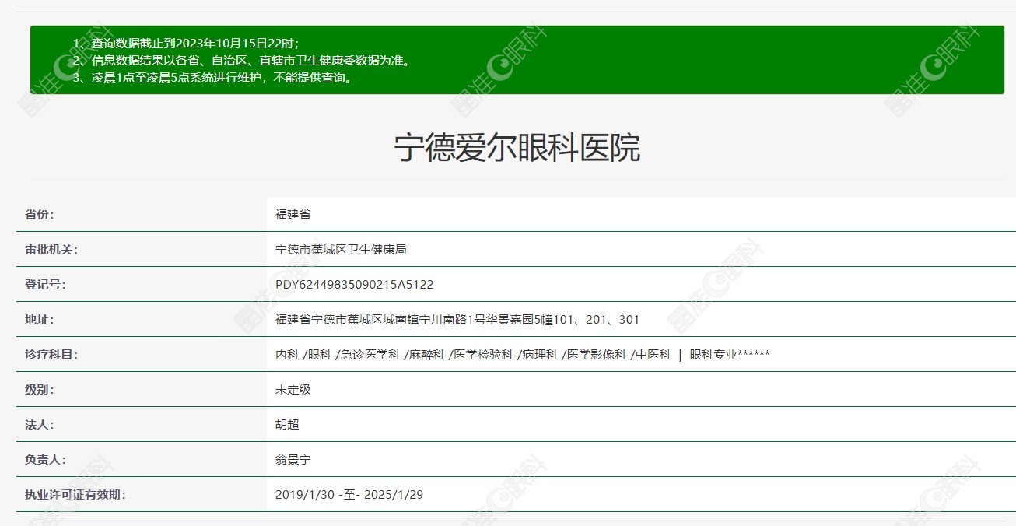Select the 执业许可证有效期 label
Image resolution: width=1016 pixels, height=526 pixels.
pyautogui.click(x=75, y=495)
